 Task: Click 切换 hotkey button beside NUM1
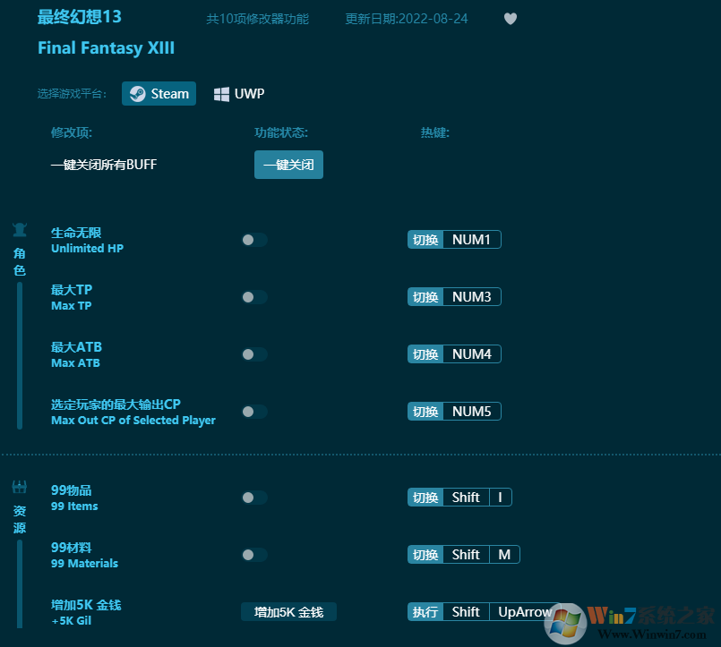point(425,239)
